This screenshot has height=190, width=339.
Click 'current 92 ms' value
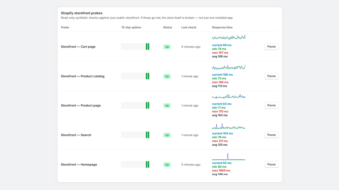pyautogui.click(x=222, y=163)
